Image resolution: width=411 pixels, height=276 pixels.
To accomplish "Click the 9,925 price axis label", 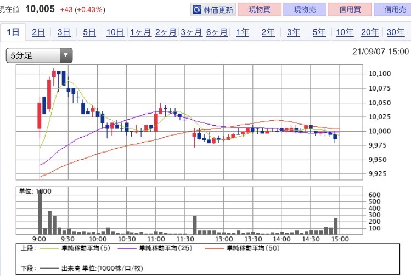I will [378, 173].
